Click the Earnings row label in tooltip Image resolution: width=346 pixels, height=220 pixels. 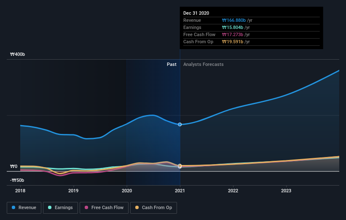click(x=192, y=27)
